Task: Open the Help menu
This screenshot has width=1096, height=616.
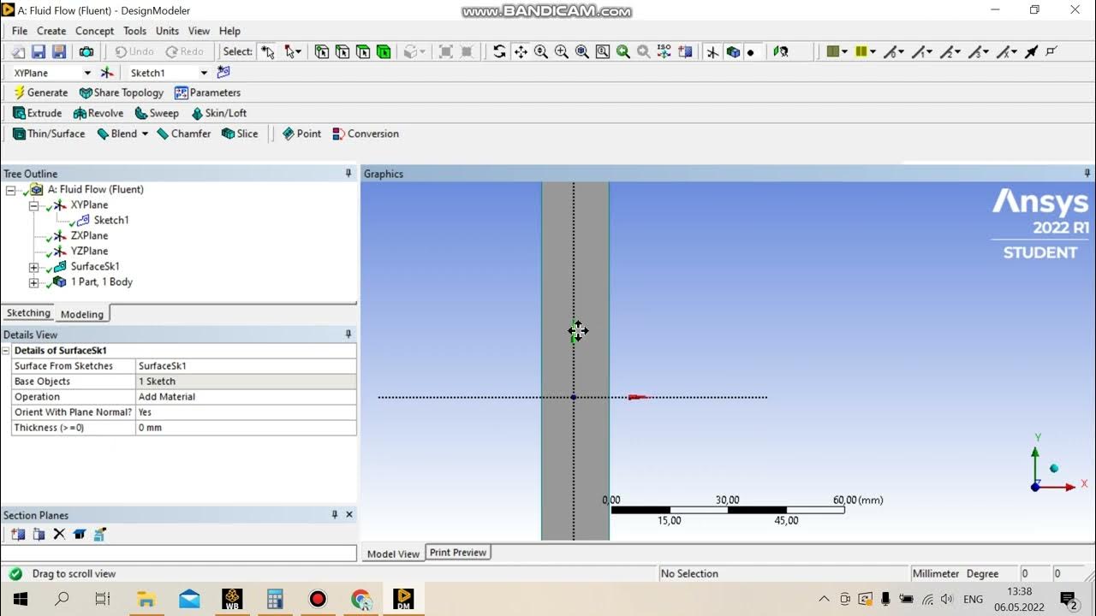Action: (x=229, y=31)
